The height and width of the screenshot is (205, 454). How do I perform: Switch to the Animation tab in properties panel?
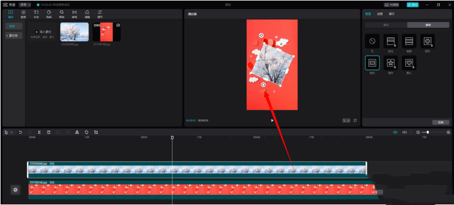[380, 14]
